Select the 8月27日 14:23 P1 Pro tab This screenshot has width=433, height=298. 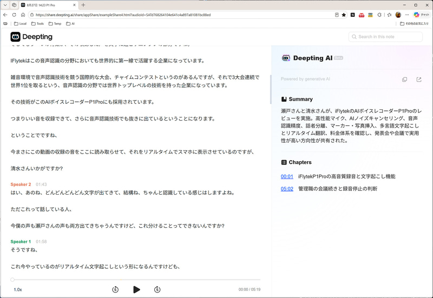(x=48, y=5)
